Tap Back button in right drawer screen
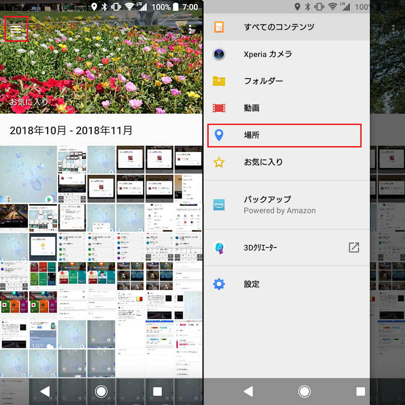Screen dimensions: 405x405 click(248, 391)
